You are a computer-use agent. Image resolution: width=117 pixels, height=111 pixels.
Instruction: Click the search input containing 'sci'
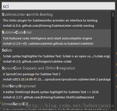(58, 6)
